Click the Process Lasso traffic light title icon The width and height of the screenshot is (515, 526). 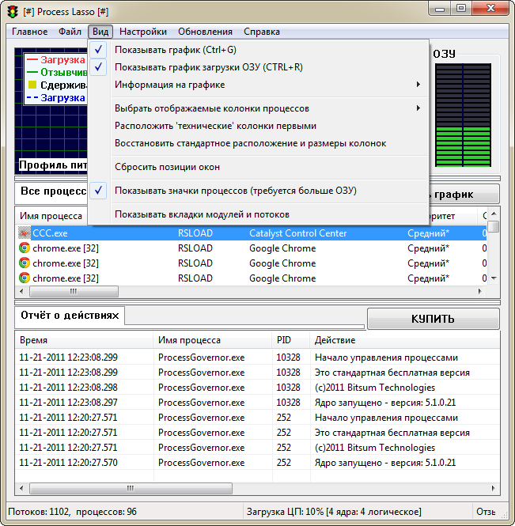click(13, 12)
